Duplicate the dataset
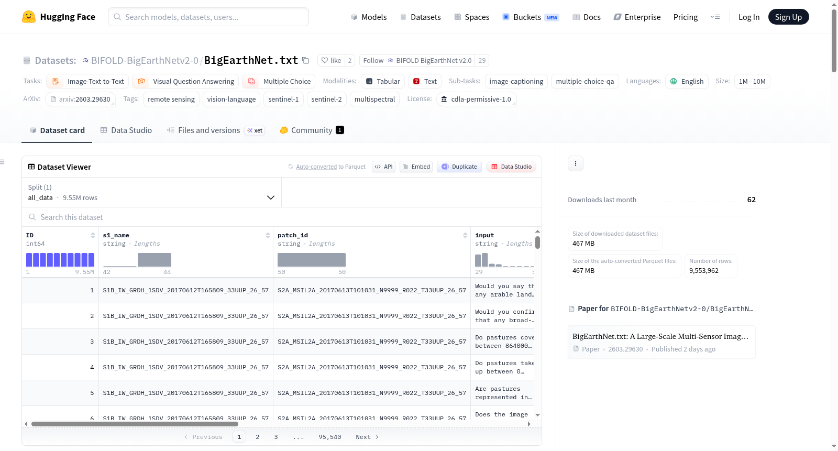 coord(459,167)
